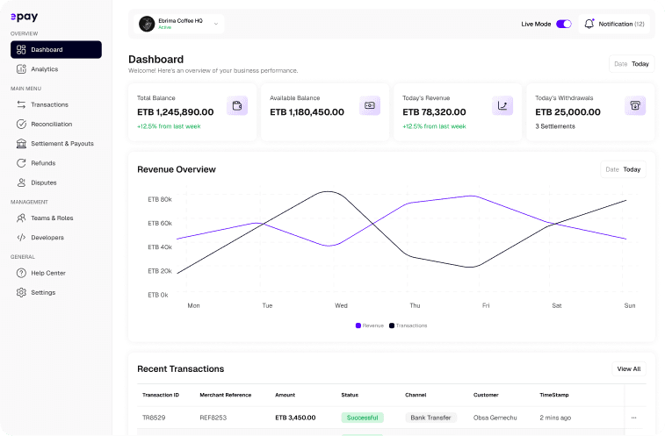The width and height of the screenshot is (665, 436).
Task: Click the Today's Revenue chart icon
Action: coord(502,105)
